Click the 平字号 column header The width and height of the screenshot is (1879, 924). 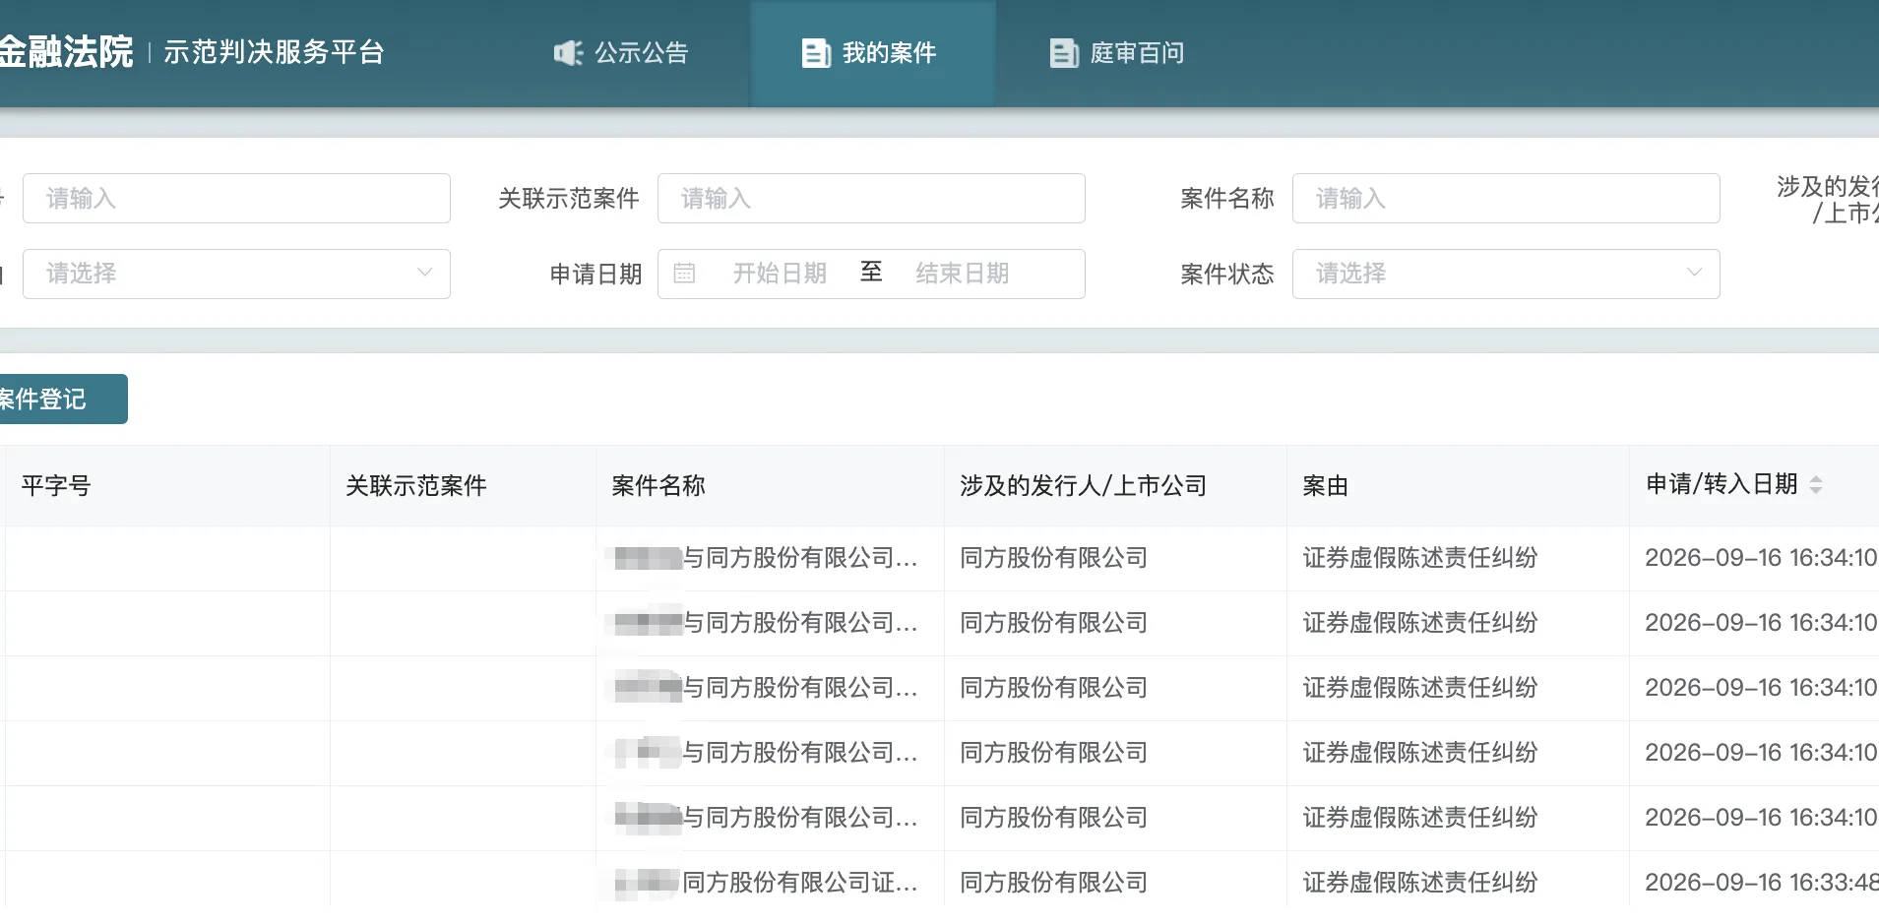point(56,486)
